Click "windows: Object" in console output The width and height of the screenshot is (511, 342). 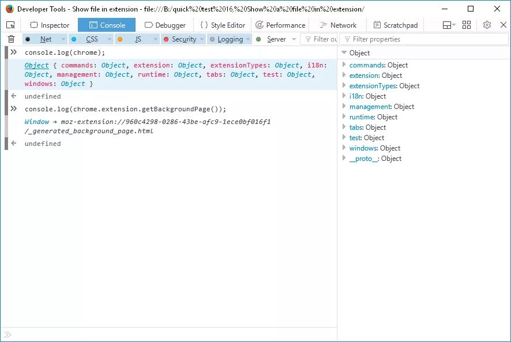(55, 84)
